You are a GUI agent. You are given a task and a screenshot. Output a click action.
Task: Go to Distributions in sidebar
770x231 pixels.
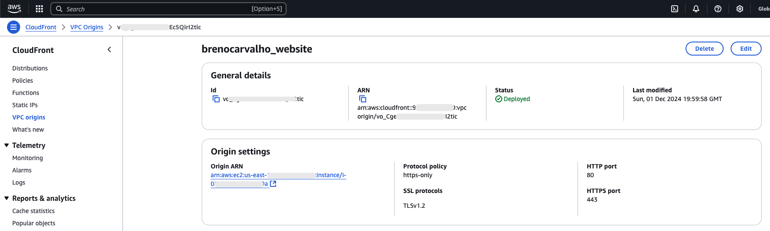coord(30,68)
